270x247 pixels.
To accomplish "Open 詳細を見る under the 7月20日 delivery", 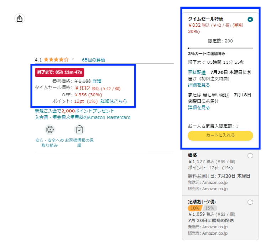I will pos(199,85).
